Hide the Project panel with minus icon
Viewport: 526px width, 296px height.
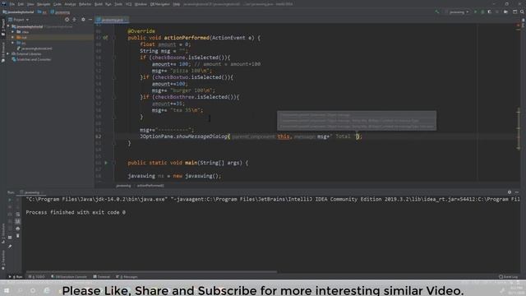tap(90, 20)
